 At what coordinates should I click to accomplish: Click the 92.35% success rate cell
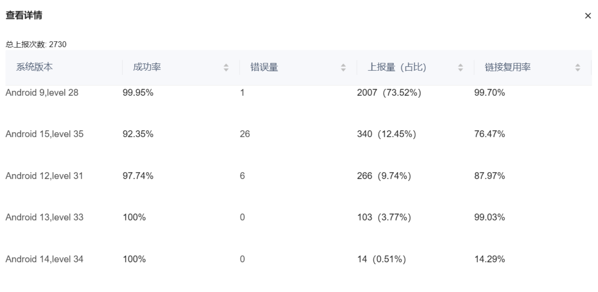click(x=138, y=134)
